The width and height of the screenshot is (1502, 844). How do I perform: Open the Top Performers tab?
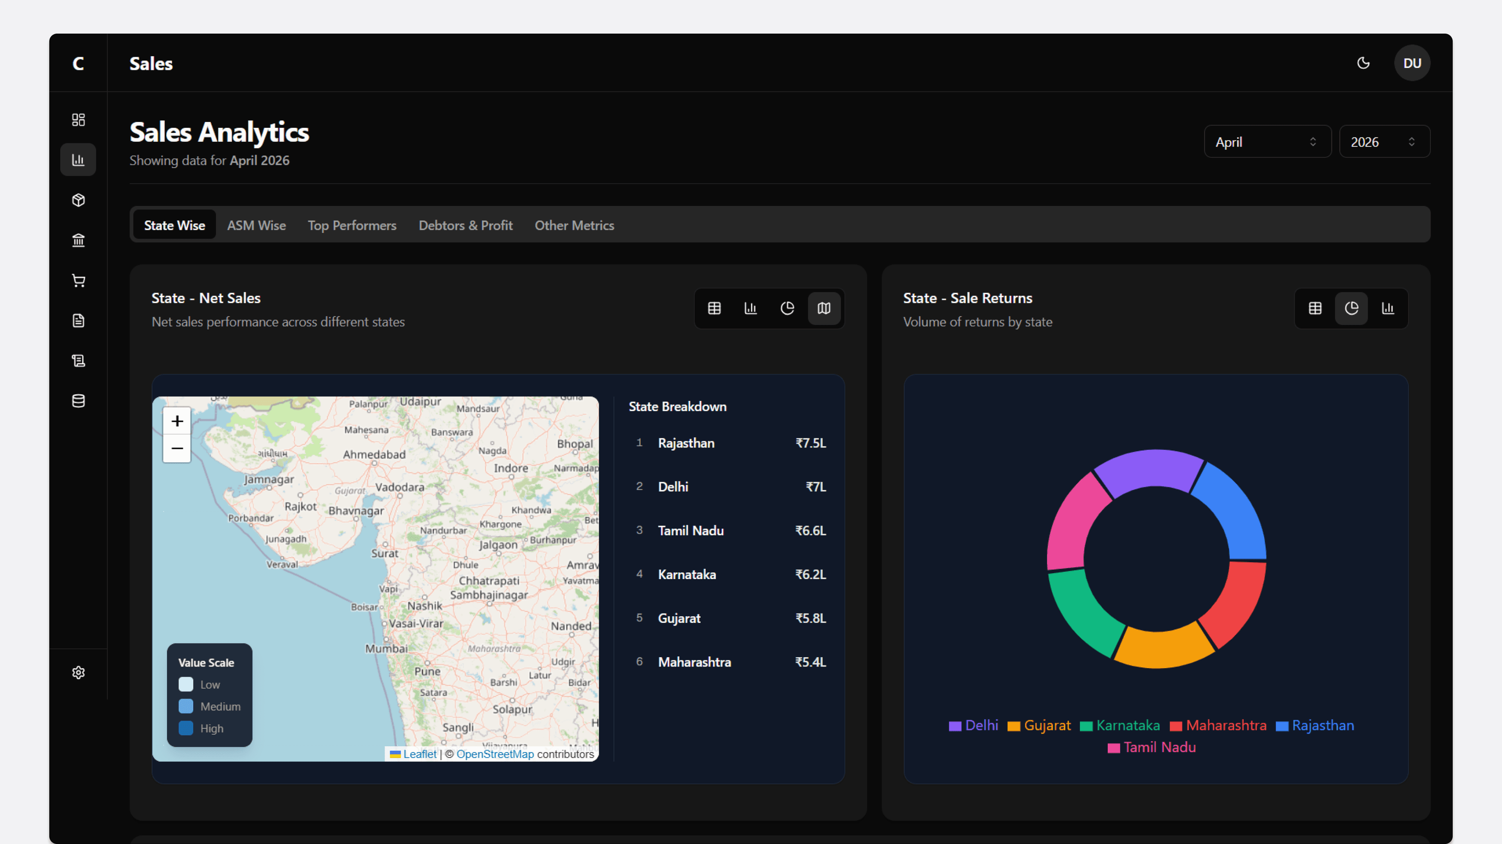pyautogui.click(x=352, y=225)
